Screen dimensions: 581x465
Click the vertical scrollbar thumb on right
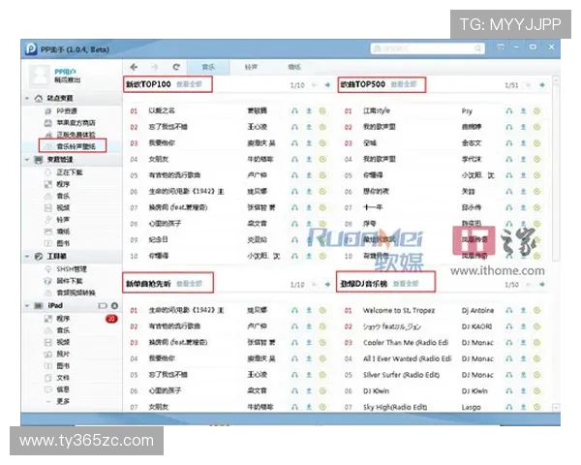[x=556, y=174]
